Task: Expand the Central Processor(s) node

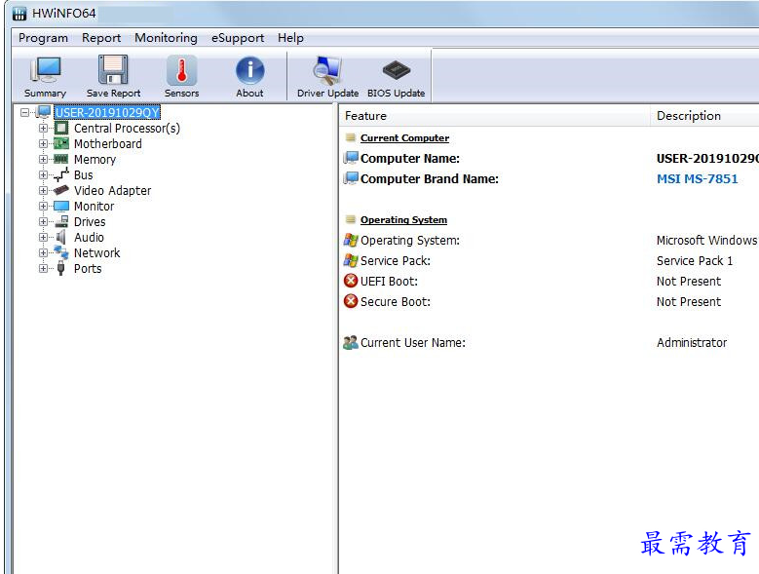Action: click(x=43, y=129)
